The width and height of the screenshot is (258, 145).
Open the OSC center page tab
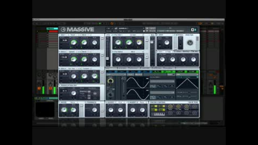point(111,68)
